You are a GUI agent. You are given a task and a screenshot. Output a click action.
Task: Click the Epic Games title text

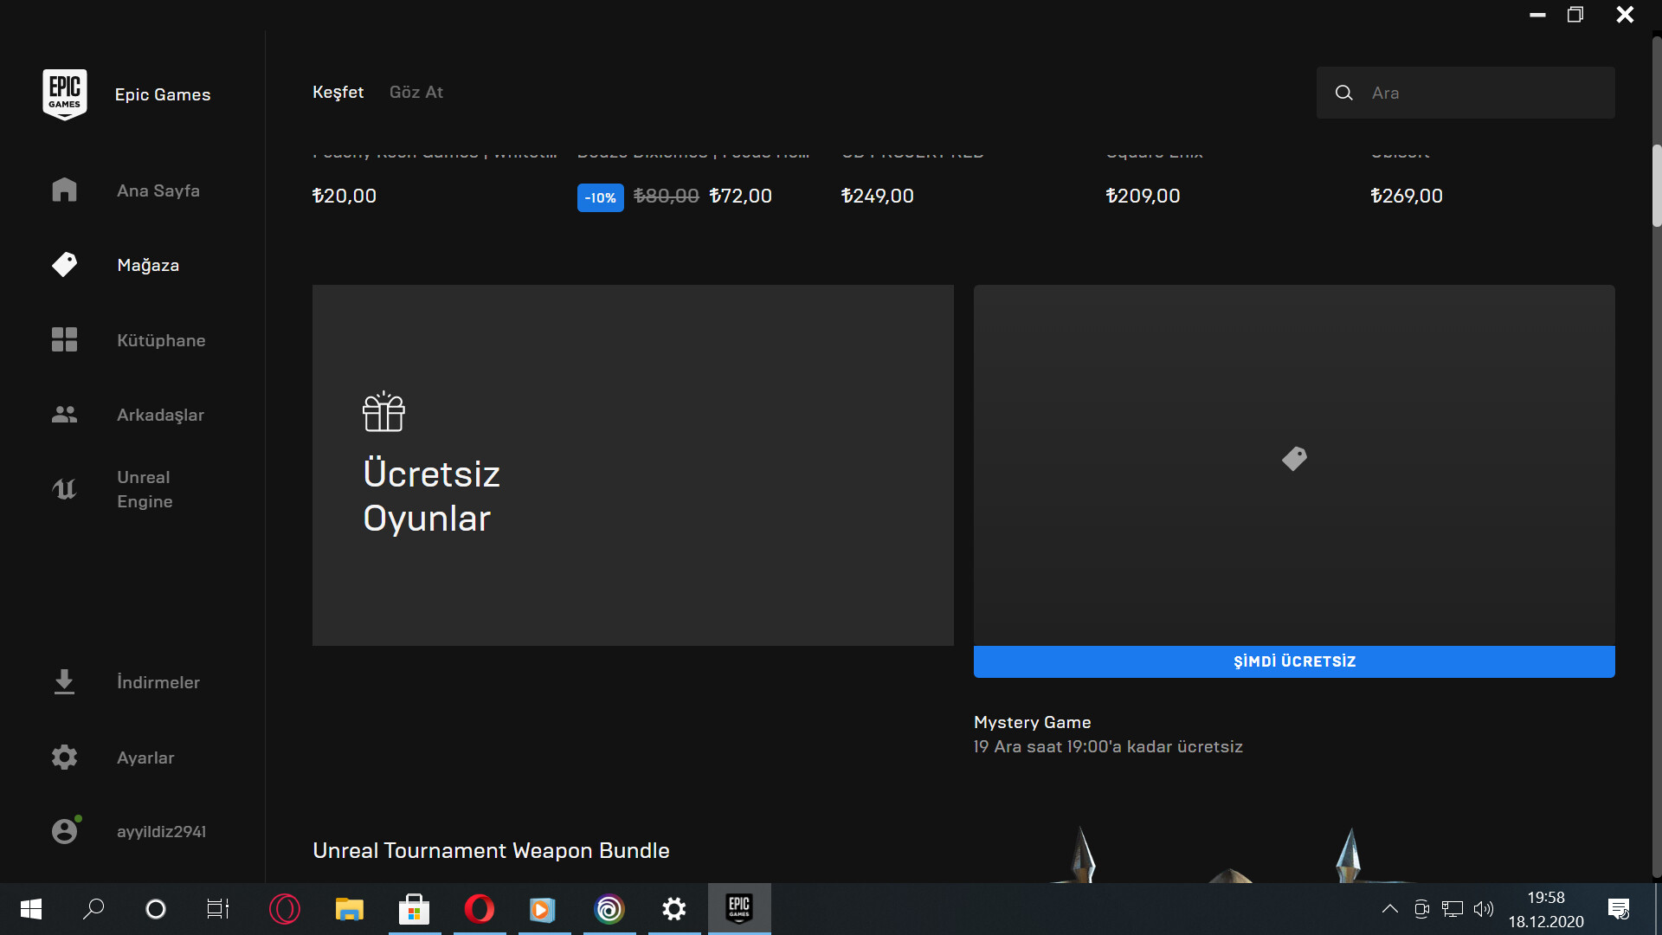(163, 94)
